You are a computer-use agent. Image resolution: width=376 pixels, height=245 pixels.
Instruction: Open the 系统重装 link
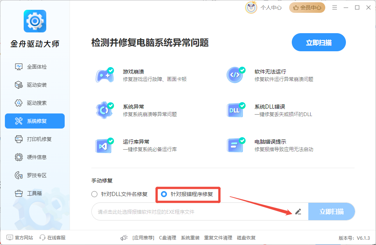point(190,238)
